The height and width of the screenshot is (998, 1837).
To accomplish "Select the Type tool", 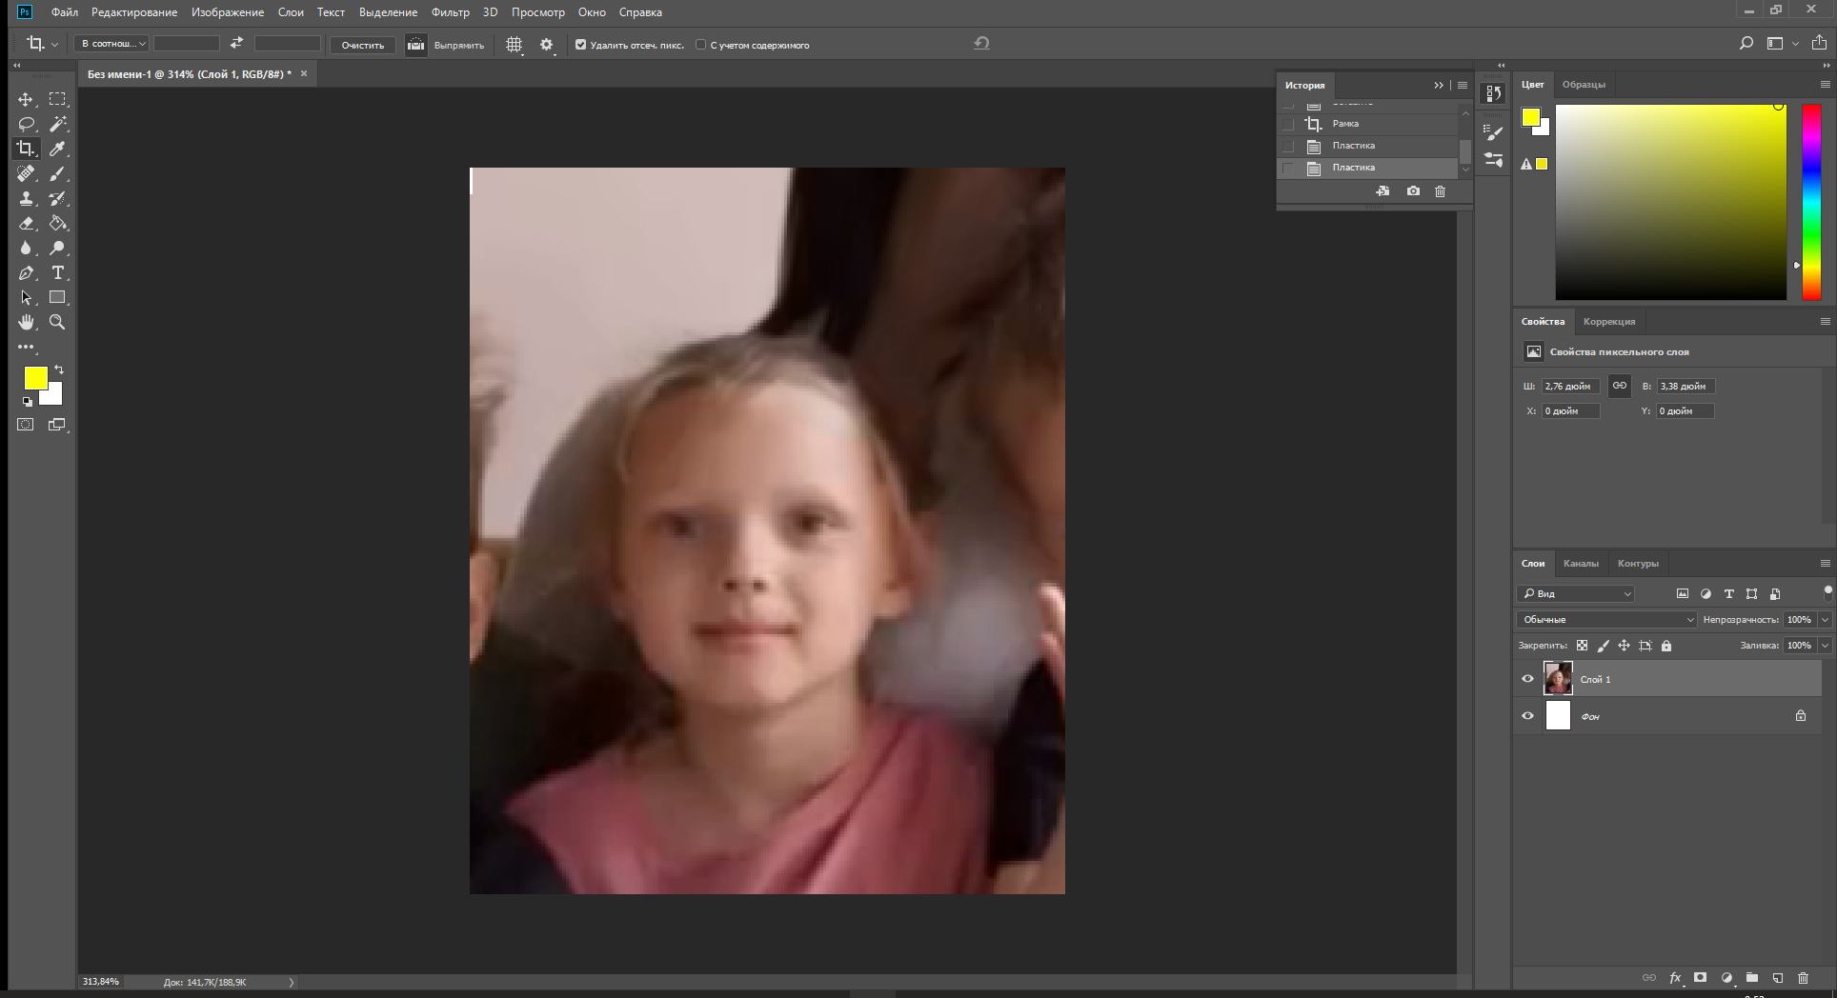I will click(x=58, y=272).
